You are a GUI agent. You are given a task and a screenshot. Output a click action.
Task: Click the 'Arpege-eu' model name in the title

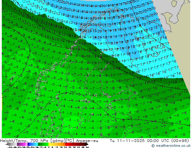(87, 141)
